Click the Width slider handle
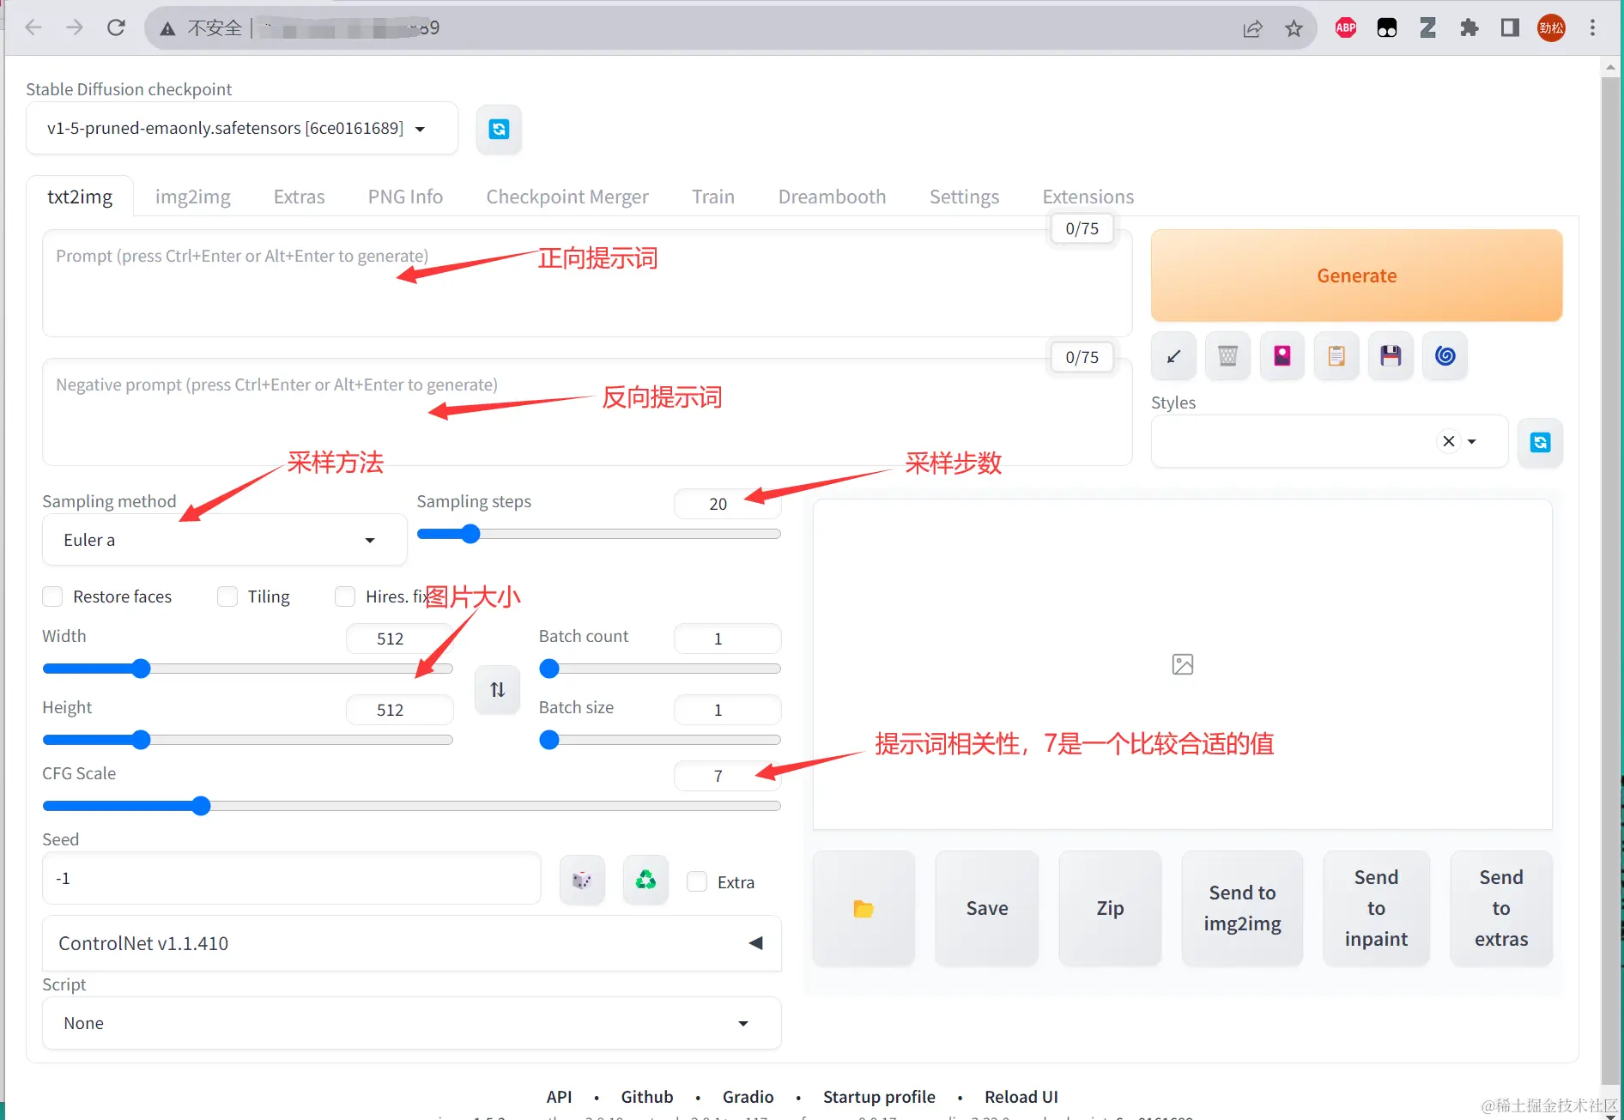 click(x=141, y=669)
